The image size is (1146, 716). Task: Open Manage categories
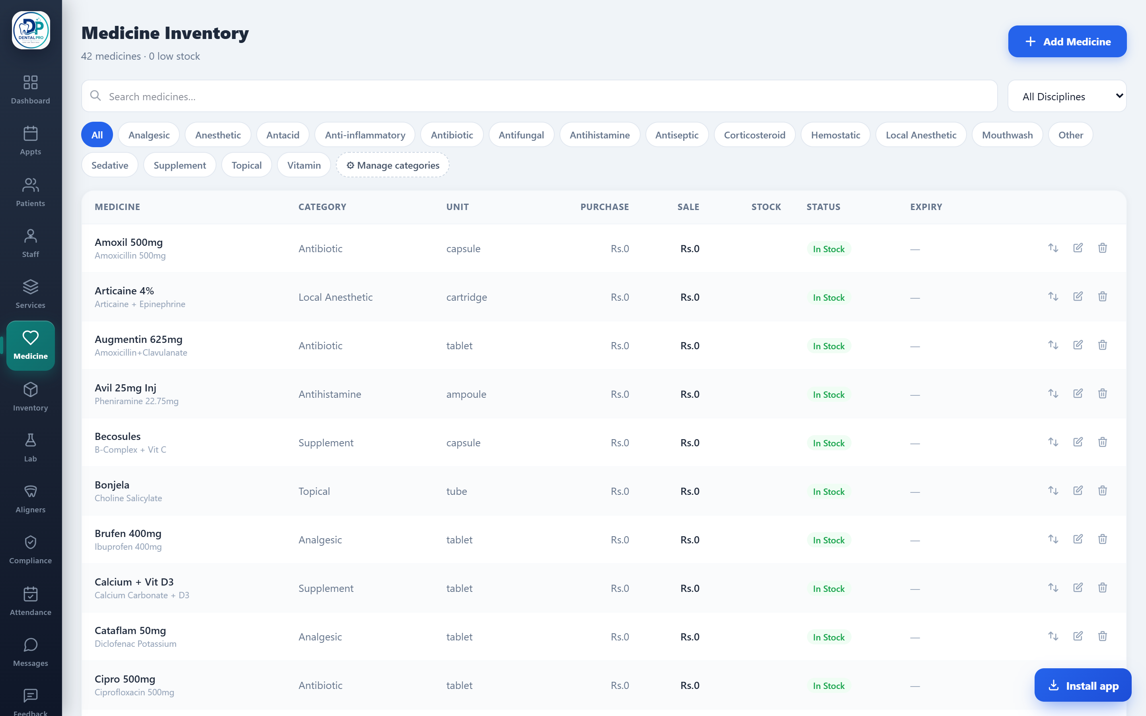[x=393, y=165]
